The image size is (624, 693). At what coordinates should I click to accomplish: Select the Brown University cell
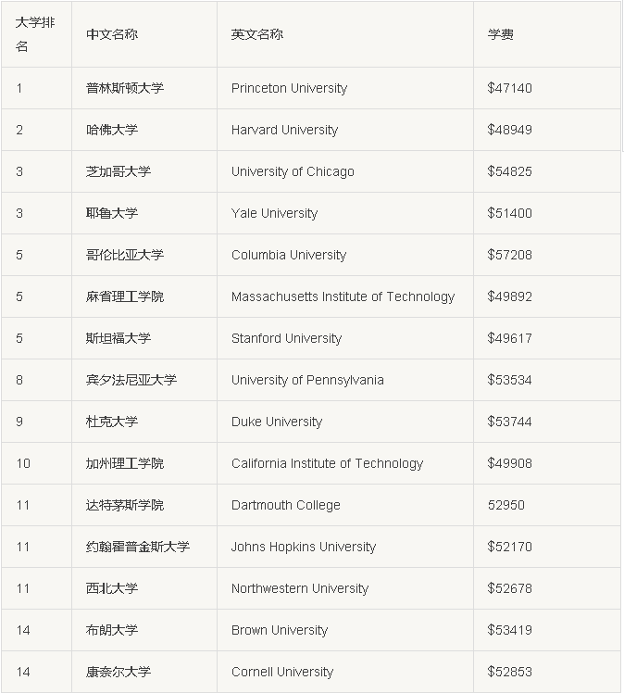click(x=280, y=630)
